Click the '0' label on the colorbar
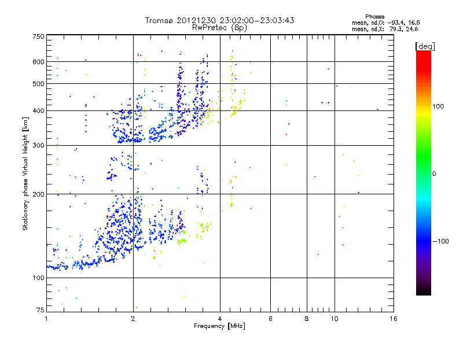This screenshot has width=463, height=347. point(434,174)
